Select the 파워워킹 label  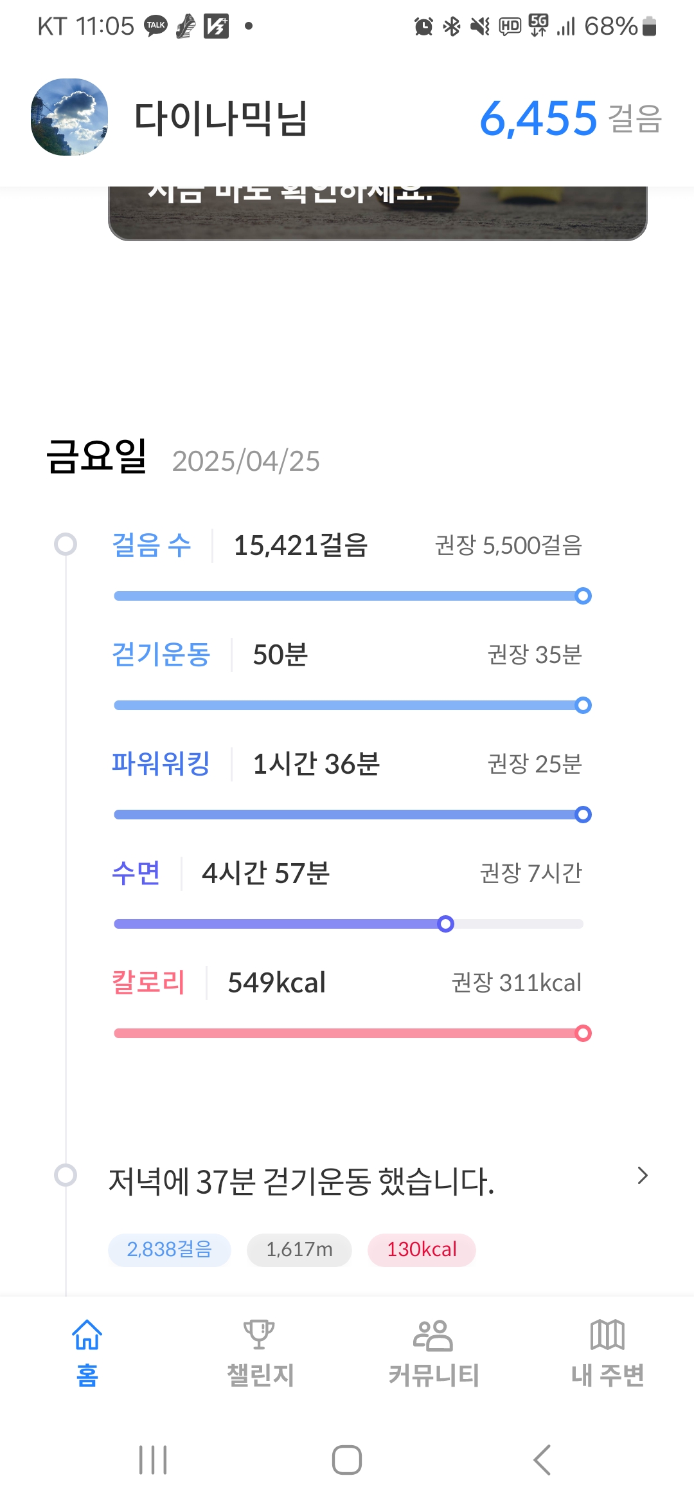(x=161, y=764)
